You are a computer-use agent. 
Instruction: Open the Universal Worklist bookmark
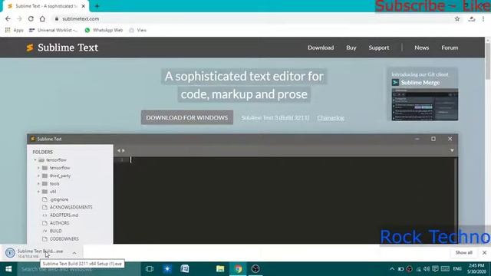point(53,30)
